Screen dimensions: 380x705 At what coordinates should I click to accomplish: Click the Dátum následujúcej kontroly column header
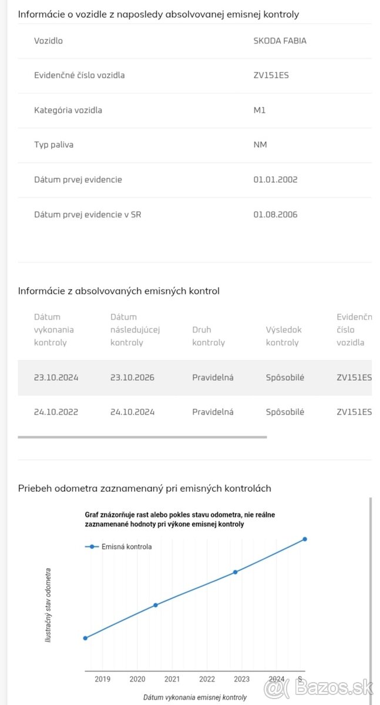(134, 330)
